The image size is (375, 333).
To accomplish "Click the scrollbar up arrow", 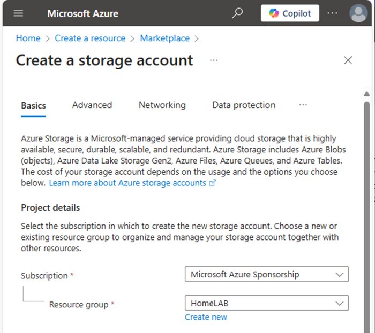I will click(366, 94).
